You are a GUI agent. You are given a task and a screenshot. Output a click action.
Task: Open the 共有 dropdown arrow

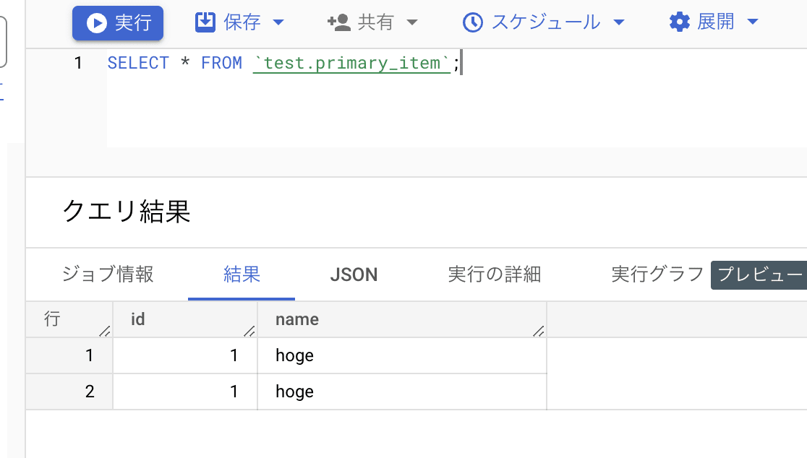411,22
